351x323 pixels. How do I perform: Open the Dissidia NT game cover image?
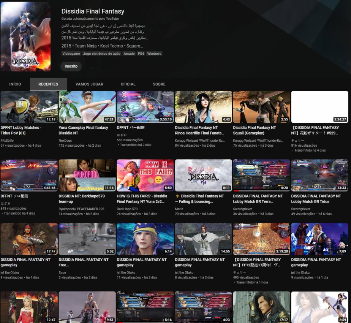pos(25,37)
